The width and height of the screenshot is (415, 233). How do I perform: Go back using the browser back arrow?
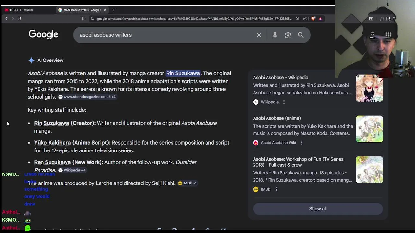tap(6, 19)
